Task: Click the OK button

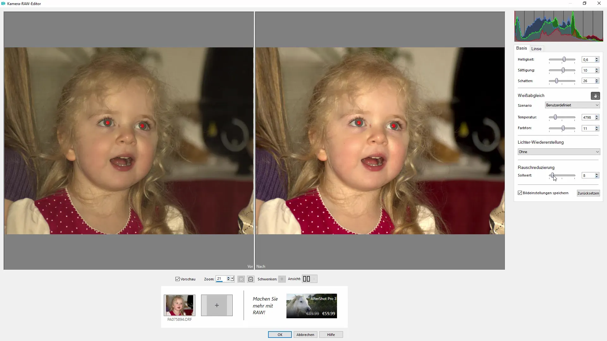Action: (280, 335)
